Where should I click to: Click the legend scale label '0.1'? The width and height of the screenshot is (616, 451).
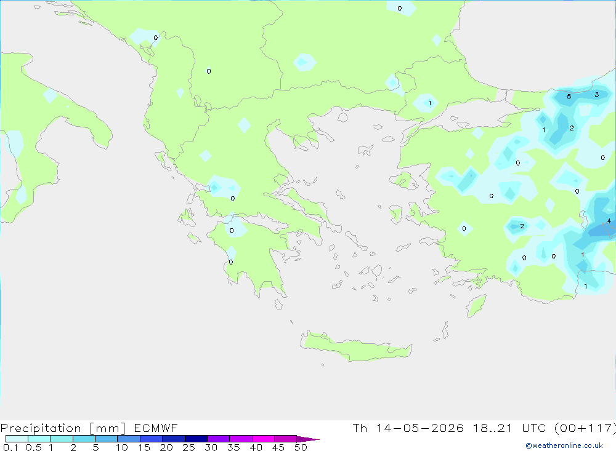[10, 447]
